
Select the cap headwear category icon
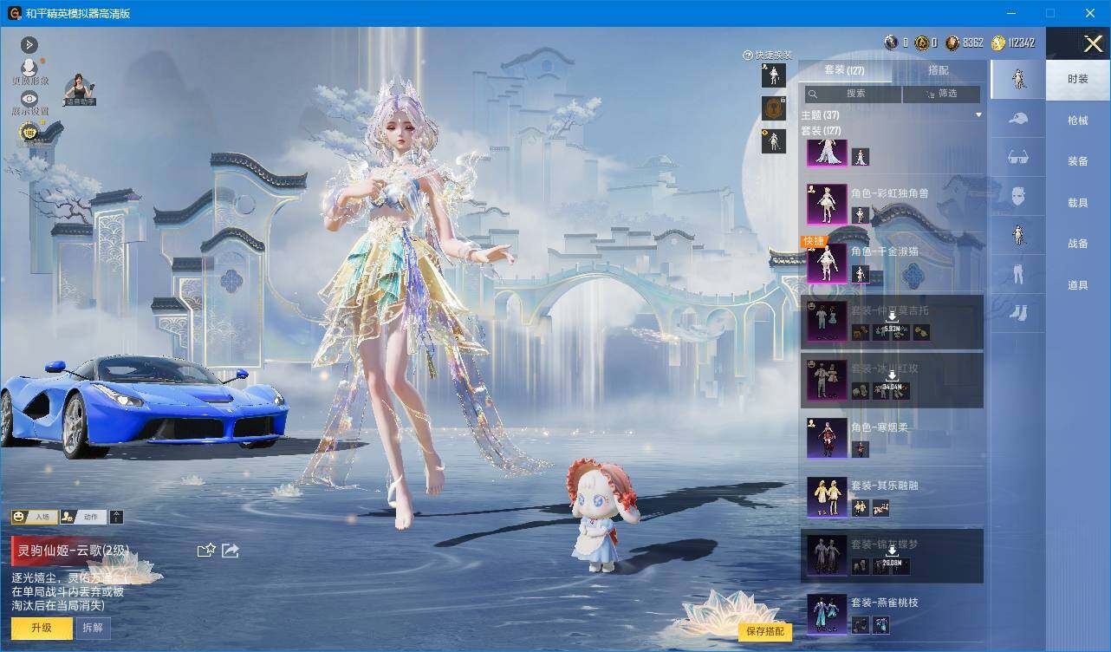[1018, 119]
